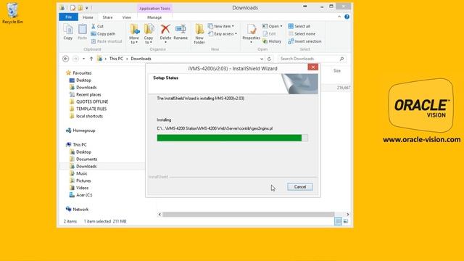Go back with the back arrow
464x261 pixels.
pos(66,59)
